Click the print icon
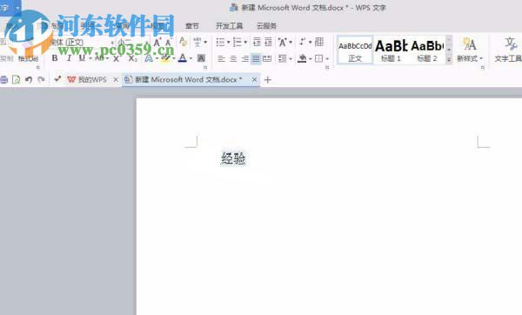The image size is (522, 315). [x=3, y=79]
